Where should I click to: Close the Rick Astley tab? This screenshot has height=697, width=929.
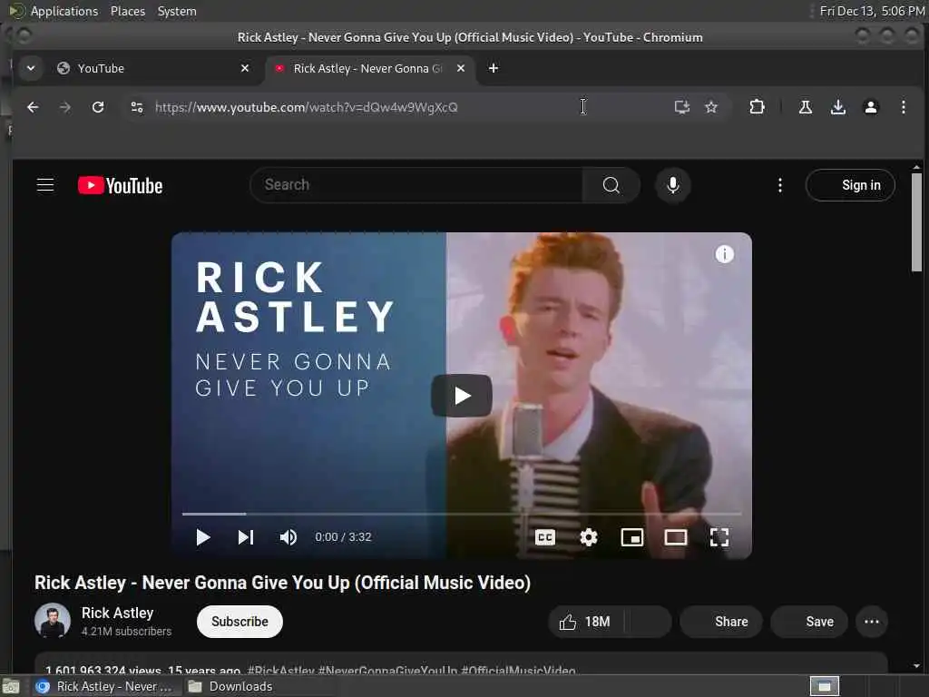coord(460,68)
